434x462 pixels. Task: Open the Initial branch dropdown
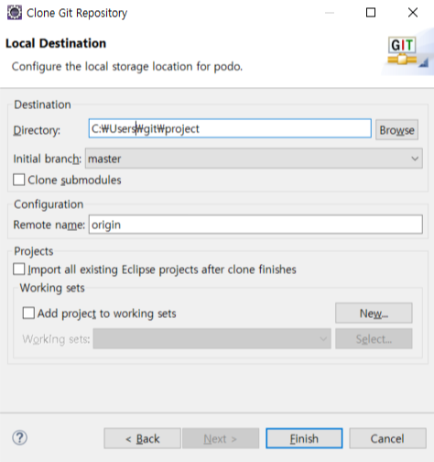tap(254, 159)
